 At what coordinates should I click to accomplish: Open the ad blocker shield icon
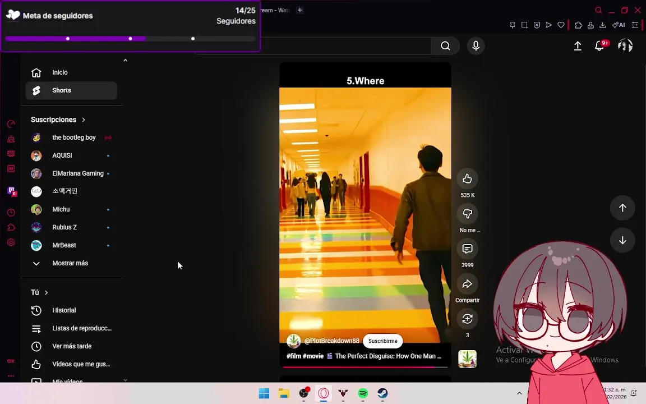pyautogui.click(x=537, y=25)
